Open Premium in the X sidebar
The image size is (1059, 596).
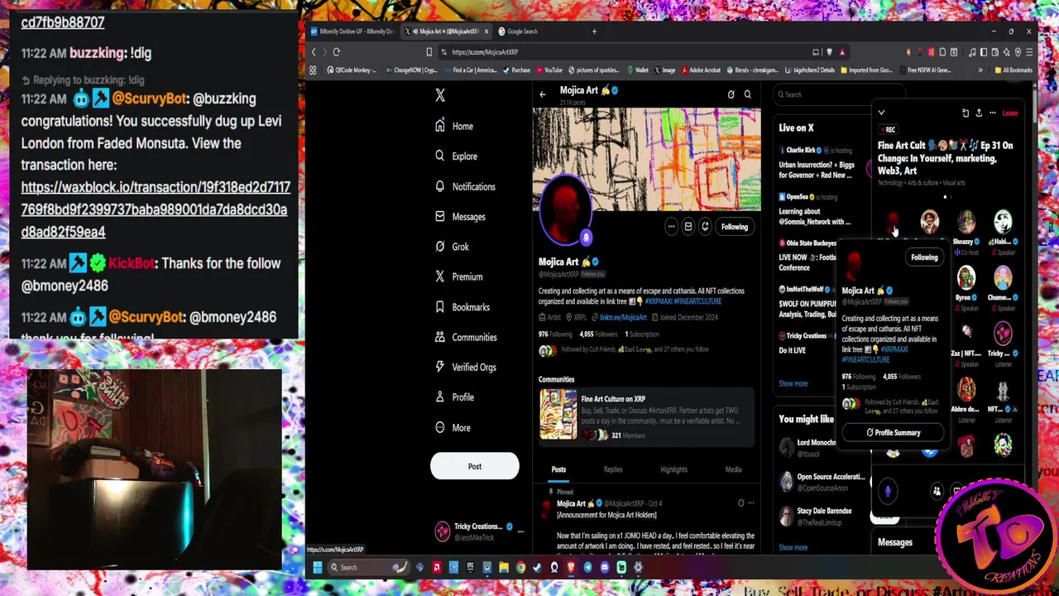pos(458,277)
